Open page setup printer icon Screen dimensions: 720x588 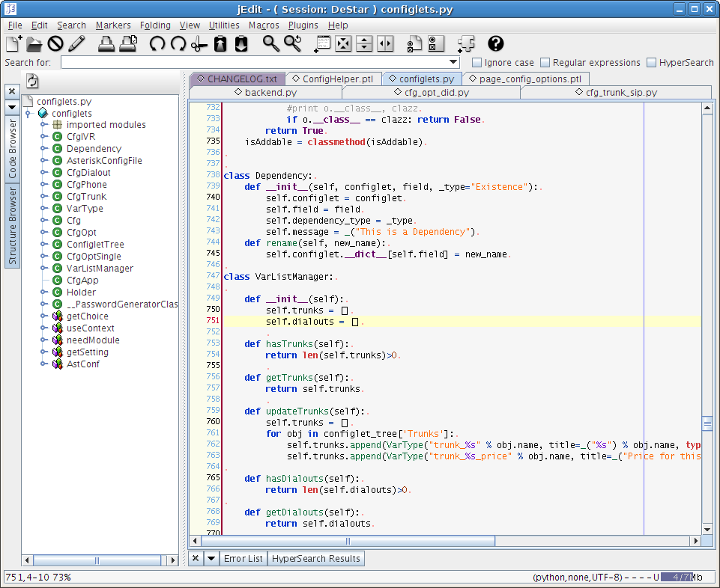pyautogui.click(x=128, y=44)
